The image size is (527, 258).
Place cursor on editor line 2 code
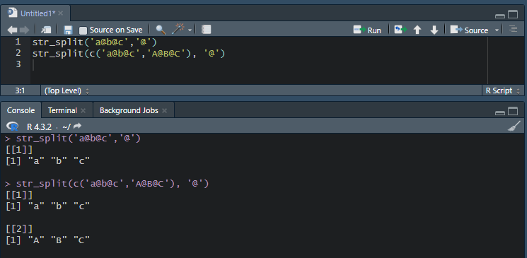click(129, 53)
